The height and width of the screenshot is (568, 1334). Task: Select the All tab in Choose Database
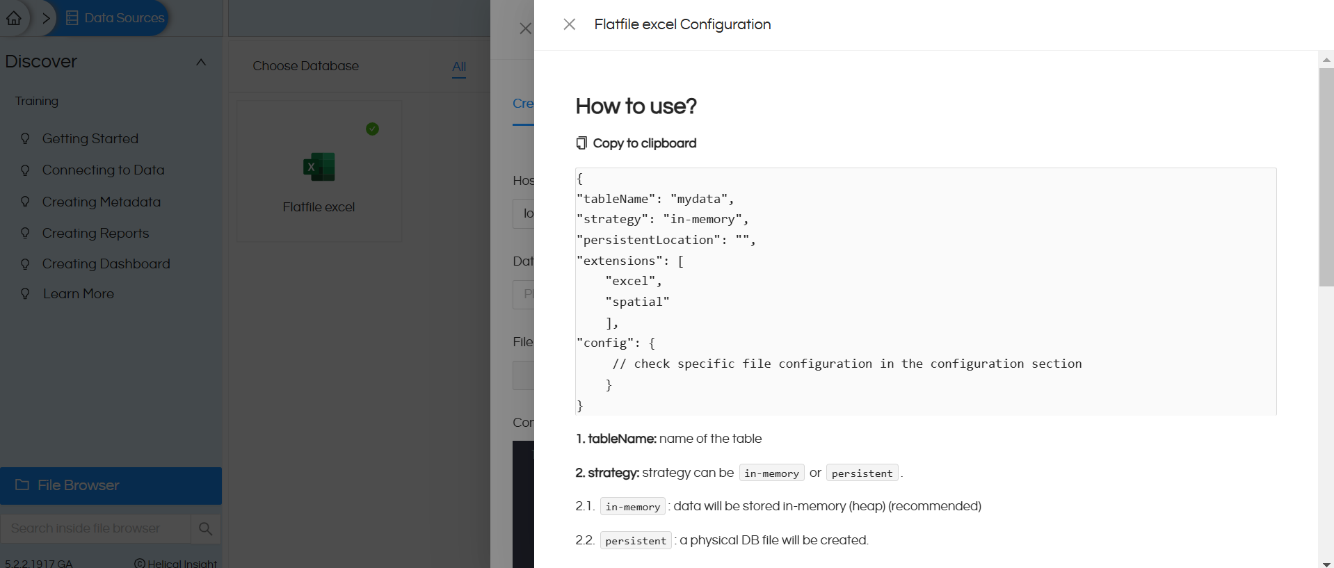coord(459,67)
